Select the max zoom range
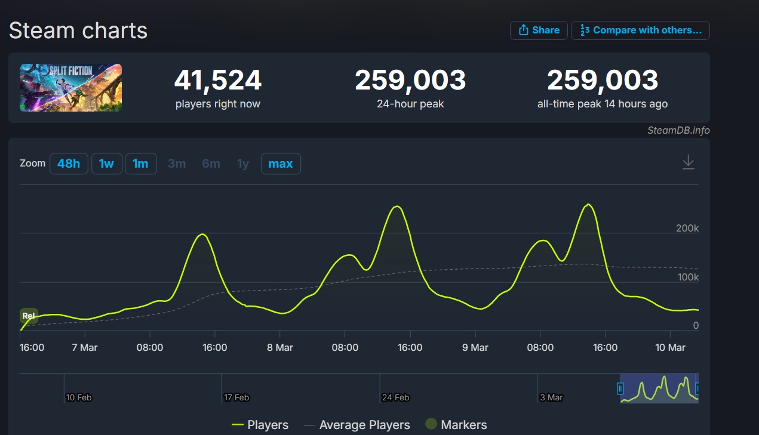 pos(281,163)
